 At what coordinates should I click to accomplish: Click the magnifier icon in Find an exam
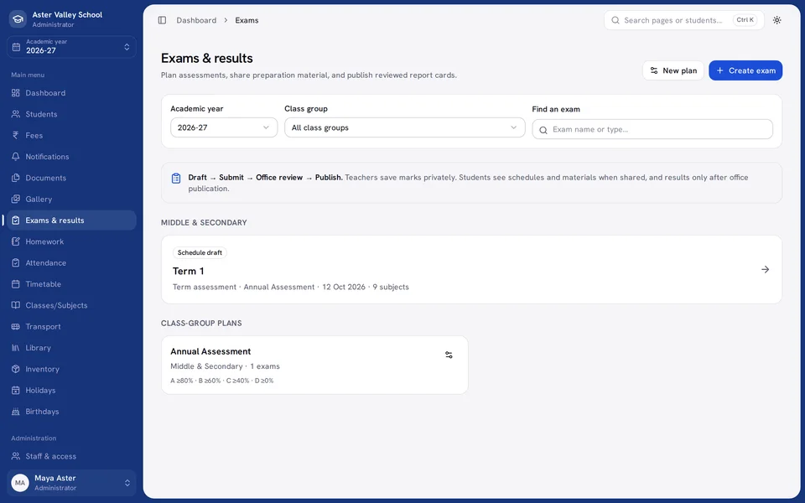(543, 130)
